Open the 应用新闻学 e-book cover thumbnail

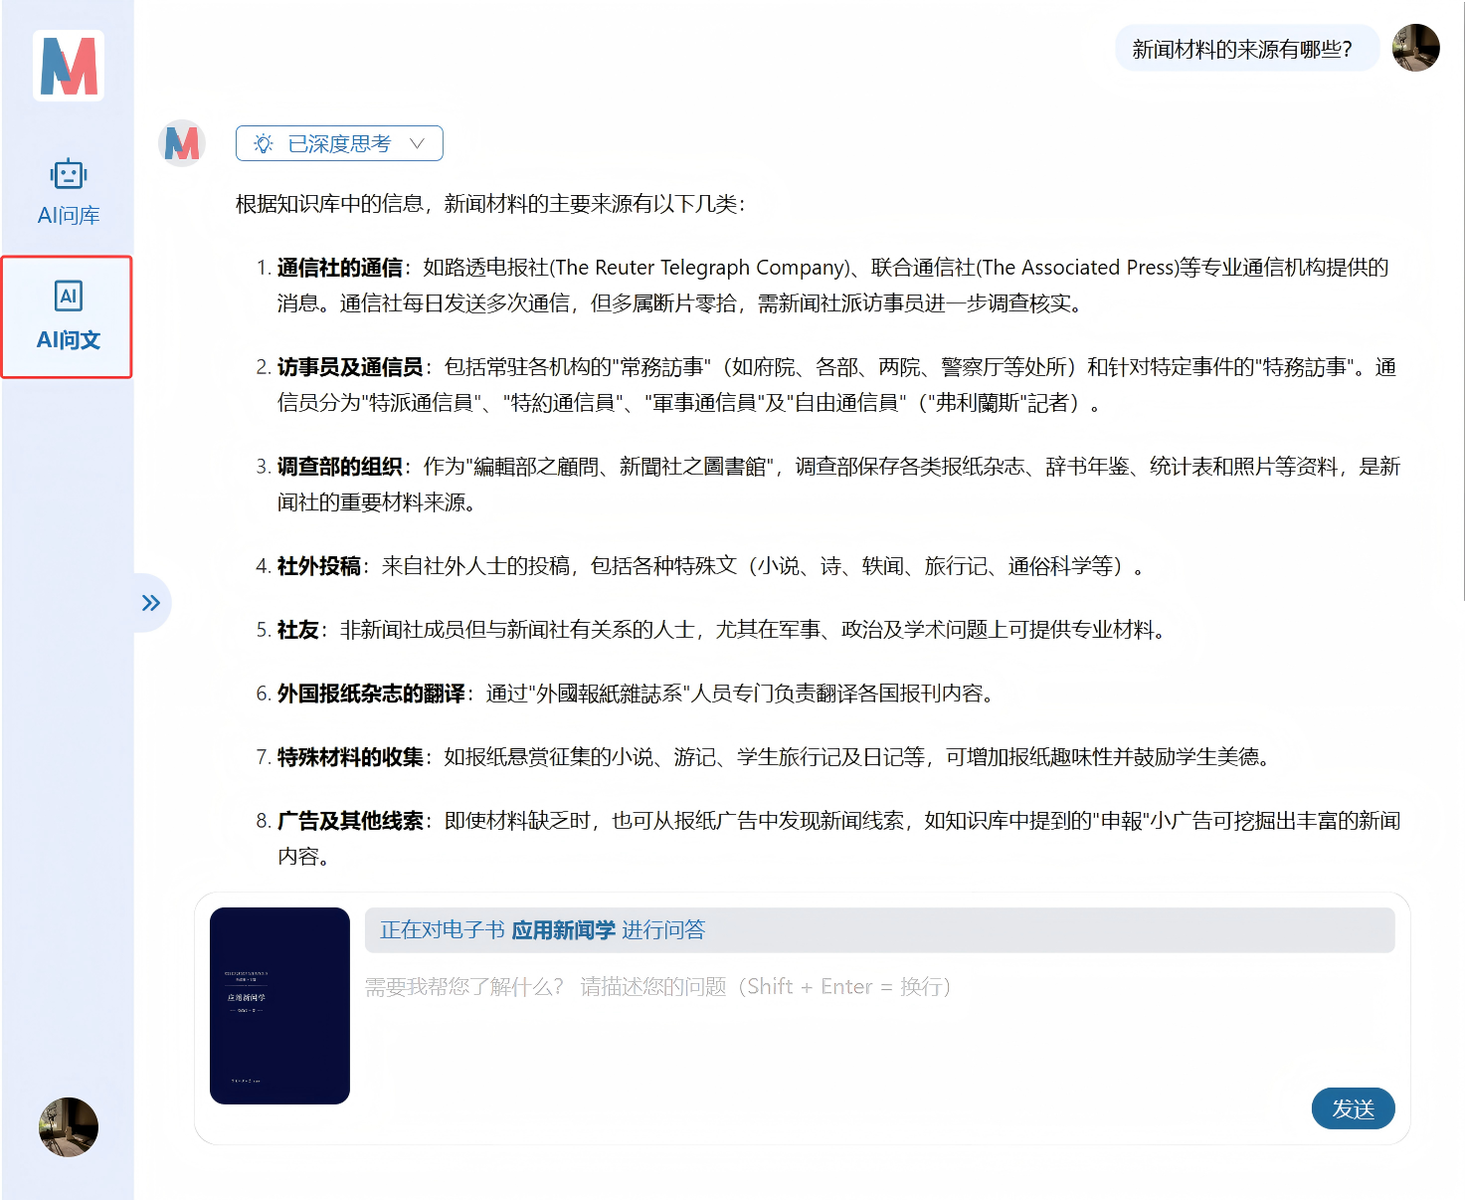(279, 1005)
